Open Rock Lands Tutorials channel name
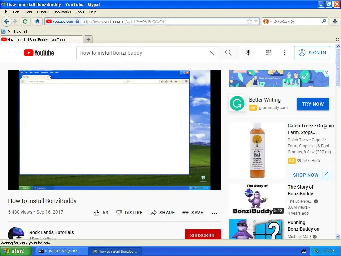The width and height of the screenshot is (341, 256). coord(52,232)
